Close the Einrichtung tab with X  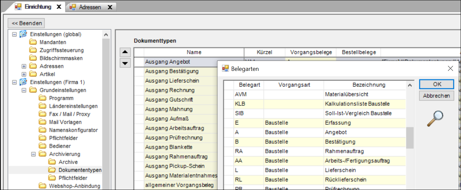pos(59,7)
